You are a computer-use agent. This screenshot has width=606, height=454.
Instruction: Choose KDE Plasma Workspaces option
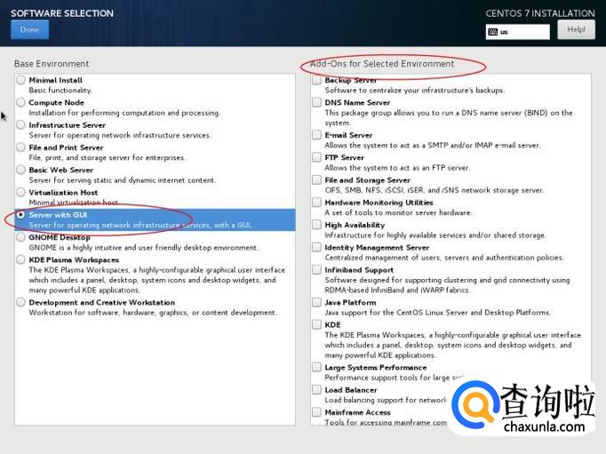click(21, 259)
